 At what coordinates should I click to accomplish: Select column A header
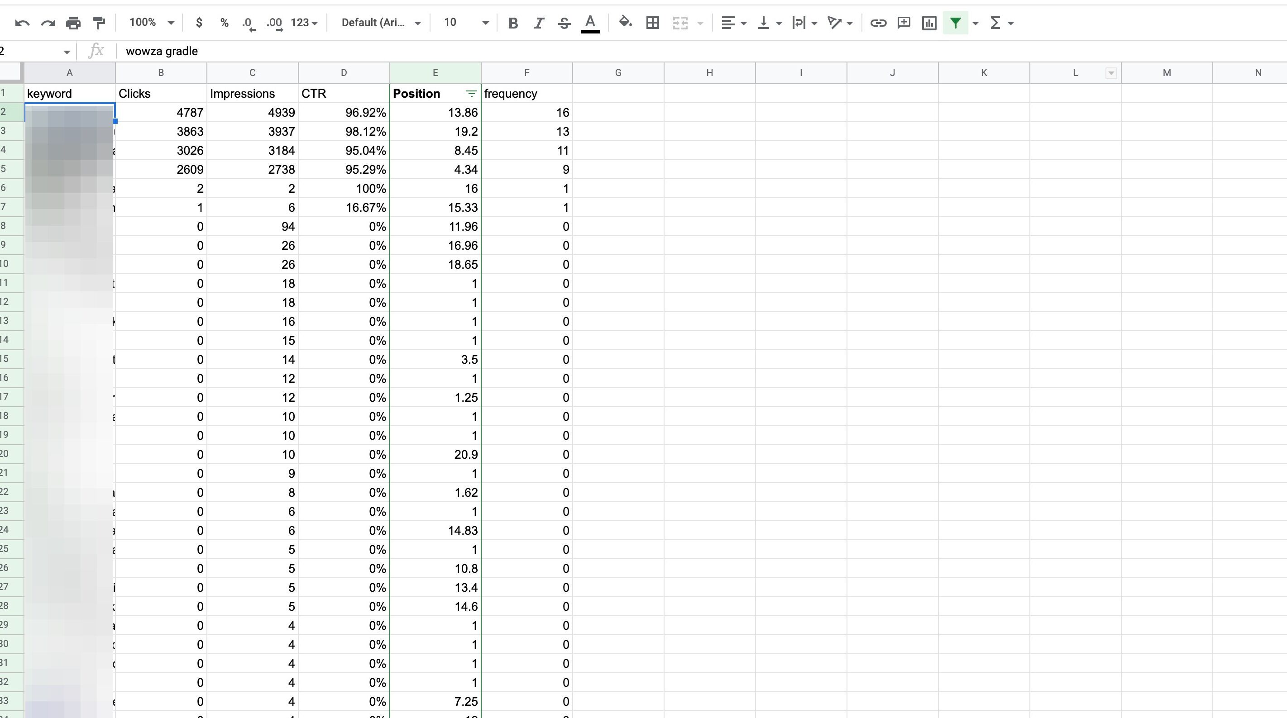pyautogui.click(x=69, y=73)
